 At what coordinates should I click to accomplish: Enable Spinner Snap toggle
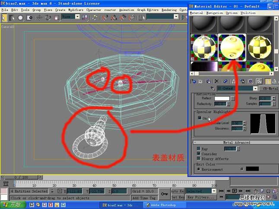point(132,18)
